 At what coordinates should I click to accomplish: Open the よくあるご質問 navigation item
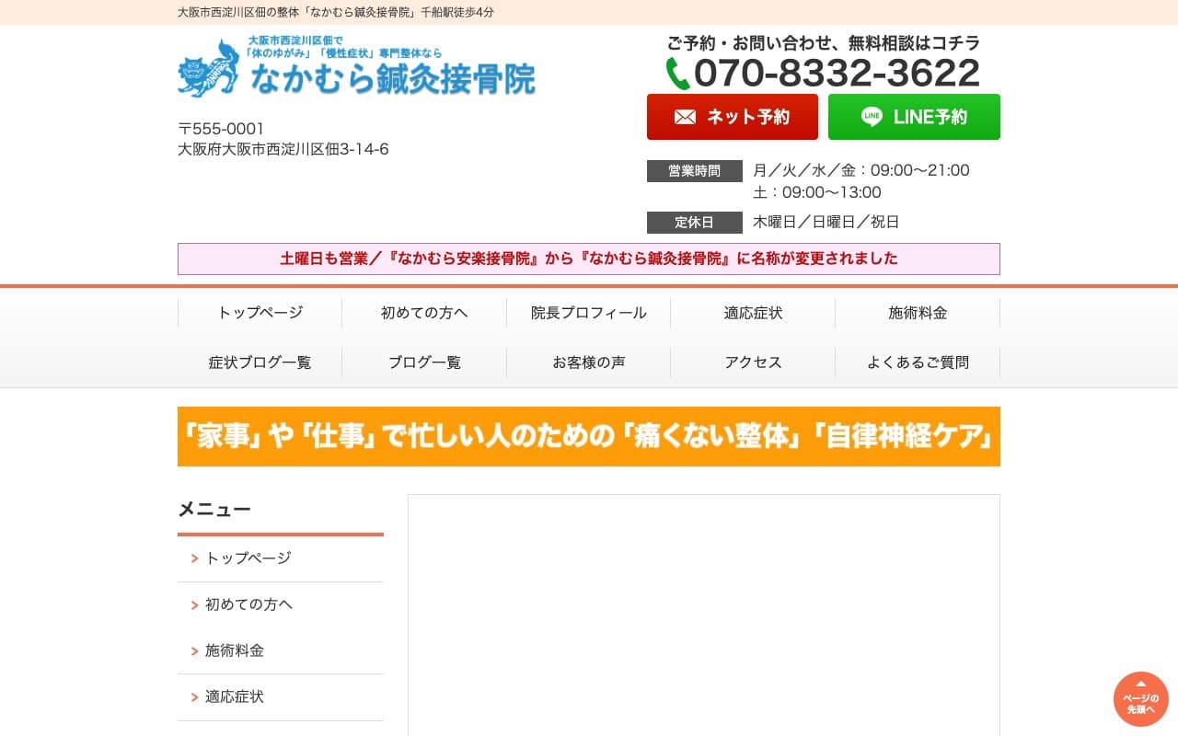click(x=918, y=362)
